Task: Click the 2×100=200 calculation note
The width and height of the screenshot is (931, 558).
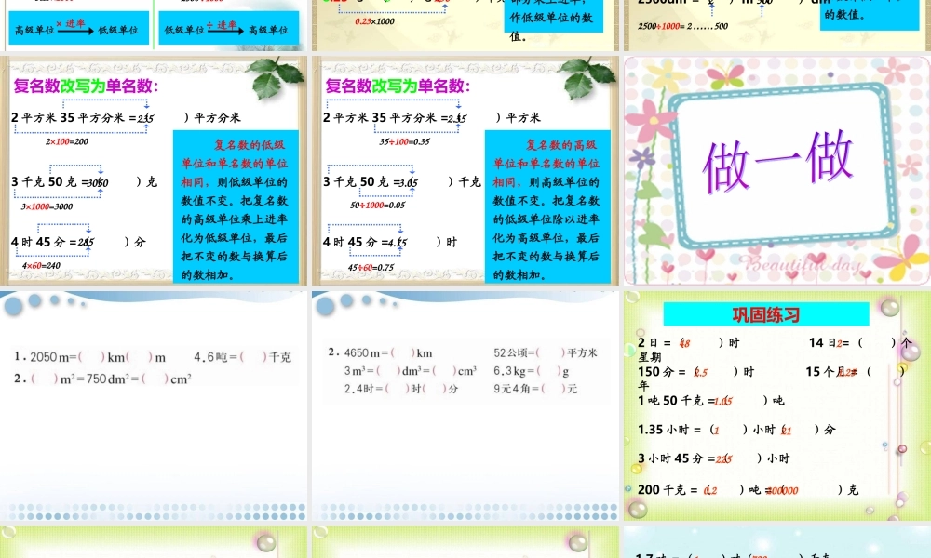Action: point(66,141)
